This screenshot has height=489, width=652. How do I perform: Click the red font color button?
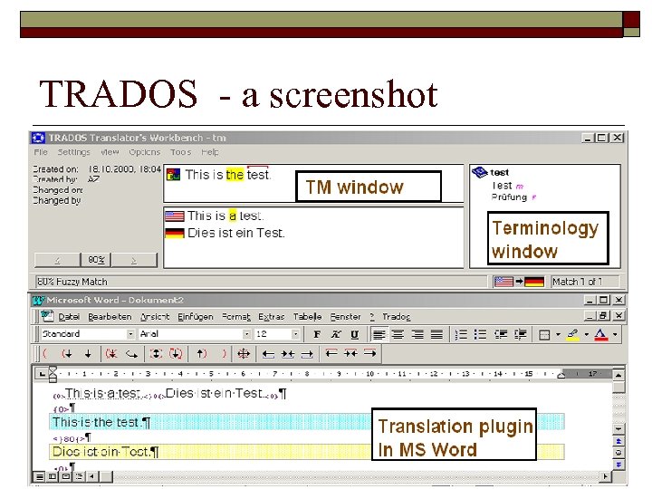point(601,334)
